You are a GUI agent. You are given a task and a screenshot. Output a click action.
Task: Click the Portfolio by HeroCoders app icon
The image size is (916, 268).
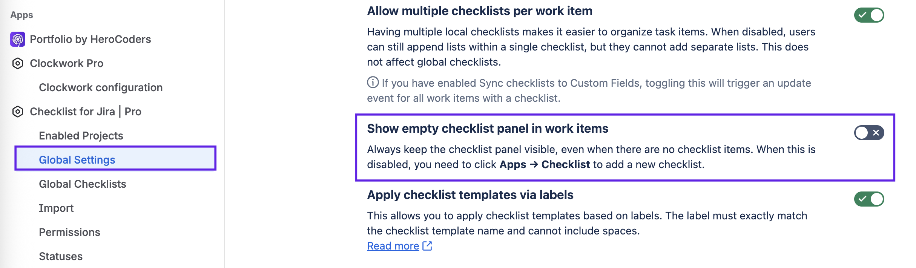point(18,39)
